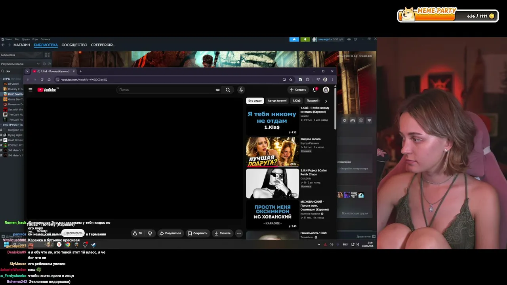Click the Windows Start button
Screen dimensions: 507x285
[7, 245]
